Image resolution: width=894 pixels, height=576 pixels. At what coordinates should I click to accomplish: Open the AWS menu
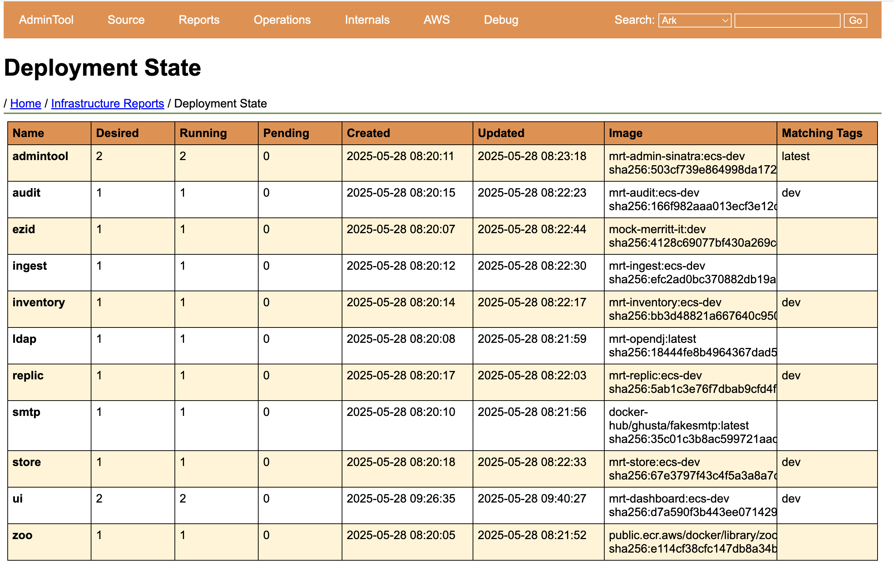point(436,20)
